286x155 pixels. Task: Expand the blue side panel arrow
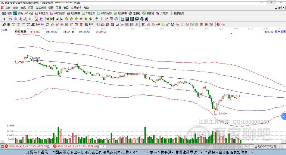point(284,116)
